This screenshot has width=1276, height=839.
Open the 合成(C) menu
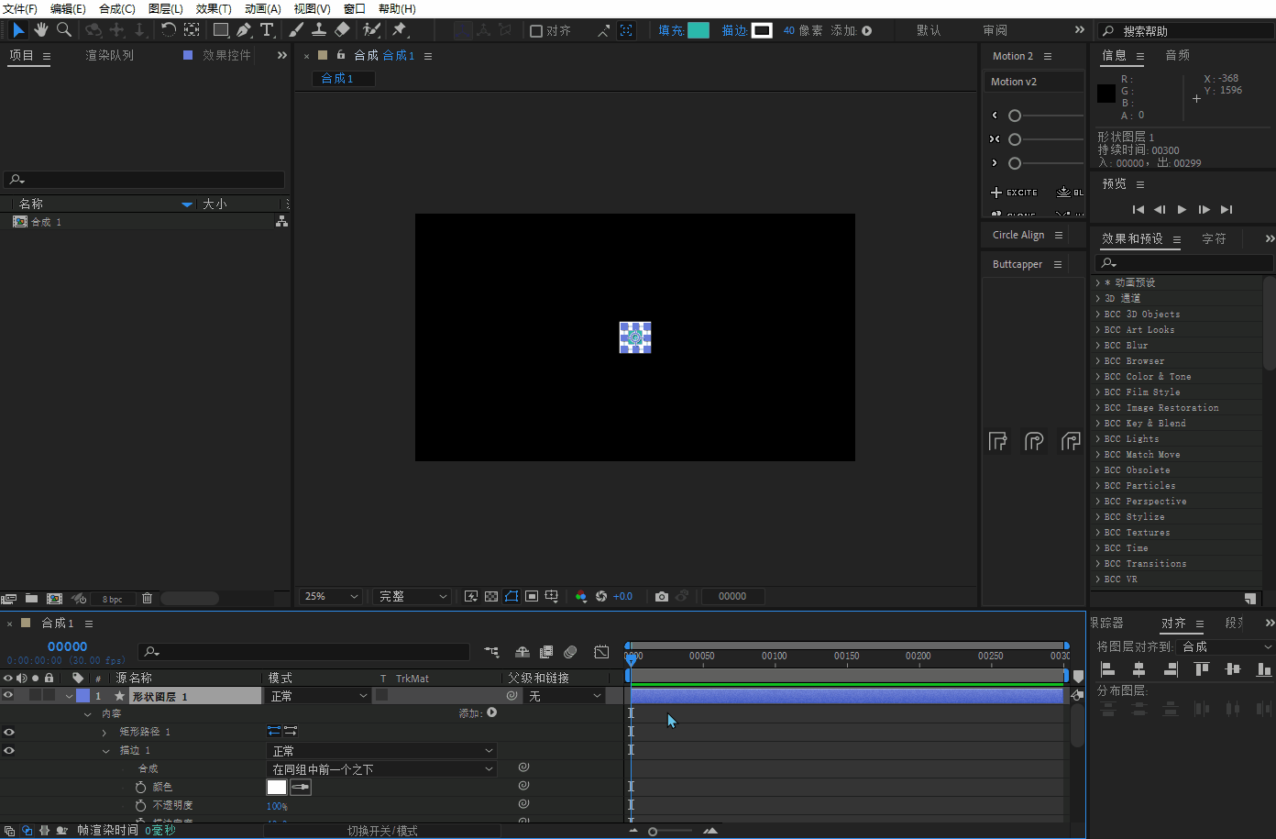[117, 8]
